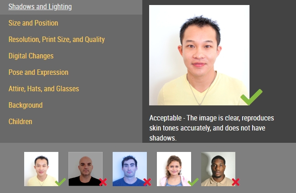Click green checkmark on girl thumbnail
296x193 pixels.
coord(193,182)
